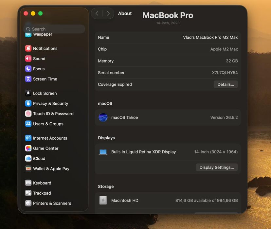The image size is (271, 229).
Task: Select the Screen Time hourglass icon
Action: [28, 79]
